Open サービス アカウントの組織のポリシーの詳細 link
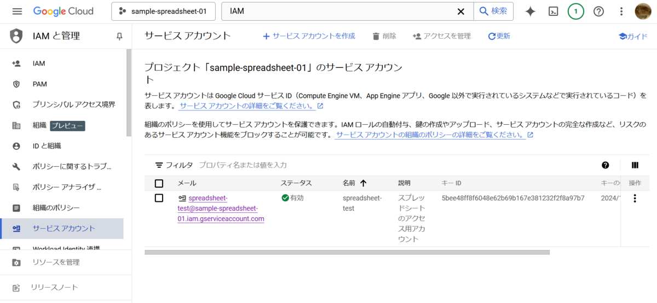Screen dimensions: 657x303 (x=434, y=135)
